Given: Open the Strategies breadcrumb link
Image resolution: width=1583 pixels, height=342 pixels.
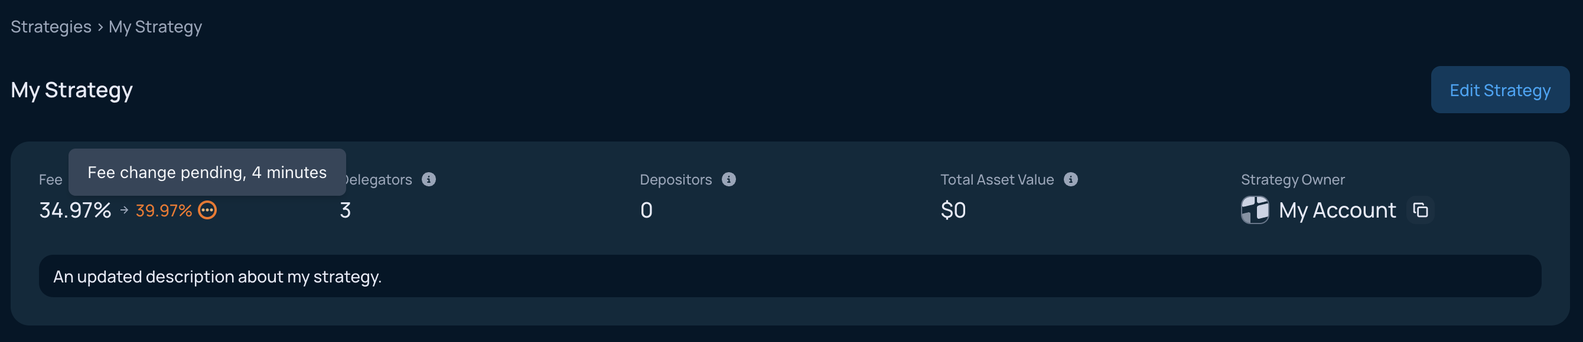Looking at the screenshot, I should click(51, 27).
